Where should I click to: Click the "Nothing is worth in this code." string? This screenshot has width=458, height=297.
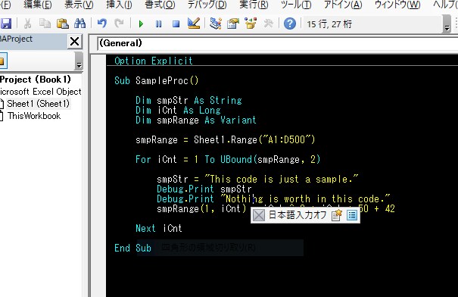click(305, 199)
